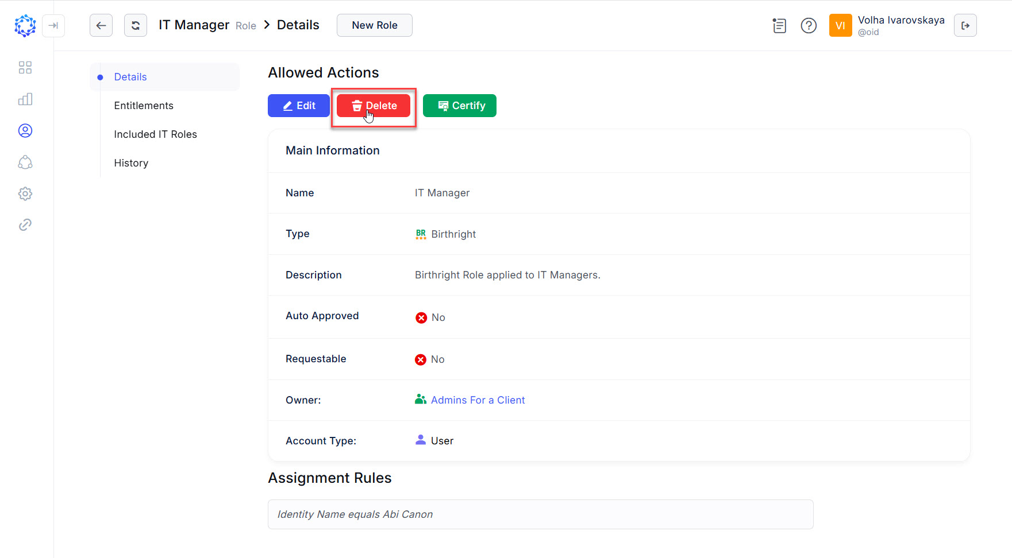Delete the IT Manager role
The image size is (1012, 558).
click(x=374, y=105)
